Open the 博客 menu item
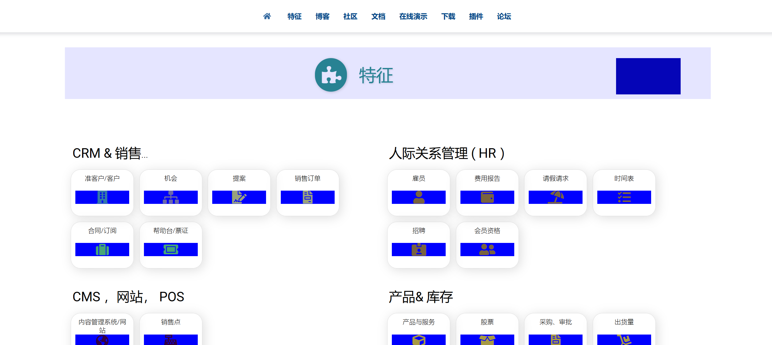 [322, 16]
